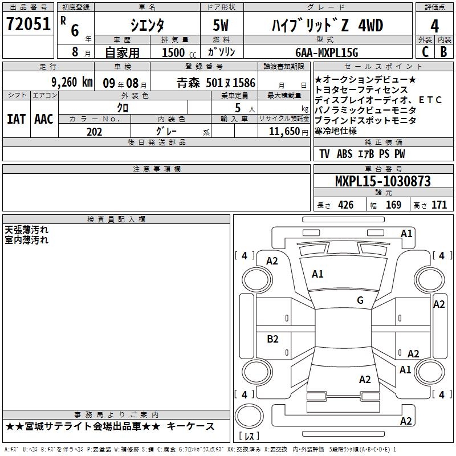Select interior color グレー

tap(166, 131)
